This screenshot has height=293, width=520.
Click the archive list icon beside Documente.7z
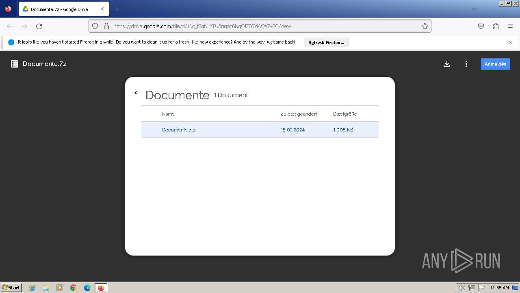tap(15, 64)
